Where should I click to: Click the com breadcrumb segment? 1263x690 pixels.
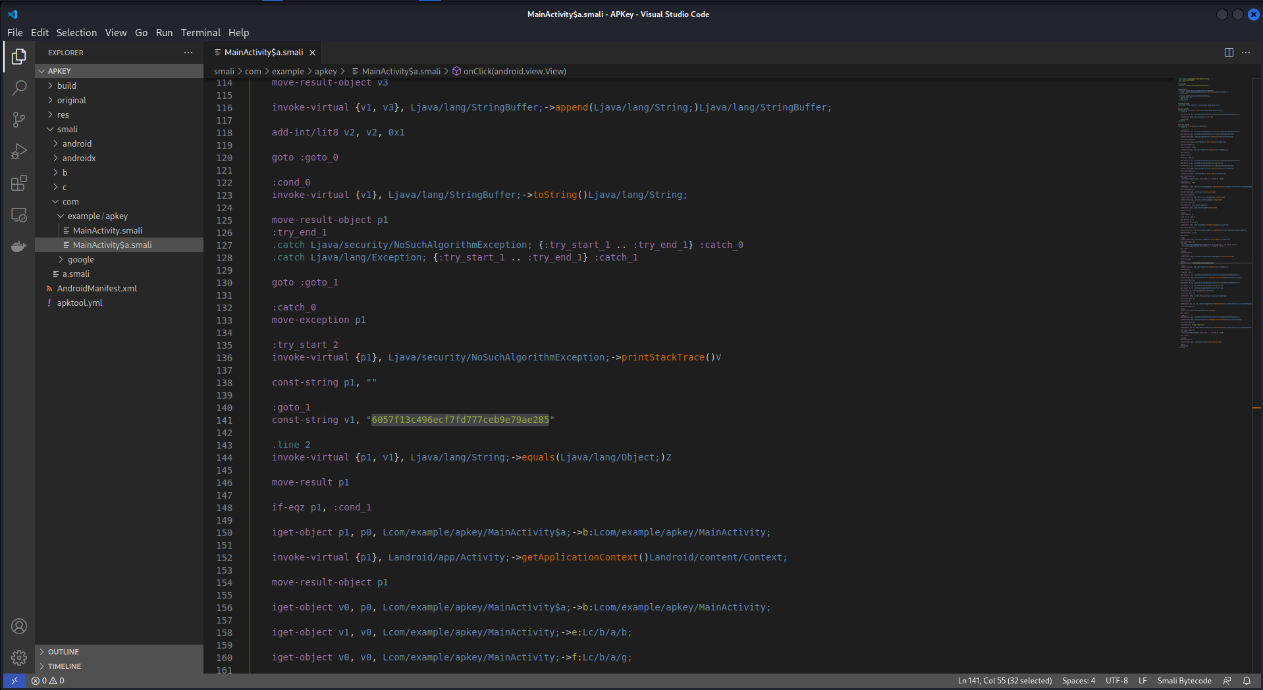pos(253,71)
